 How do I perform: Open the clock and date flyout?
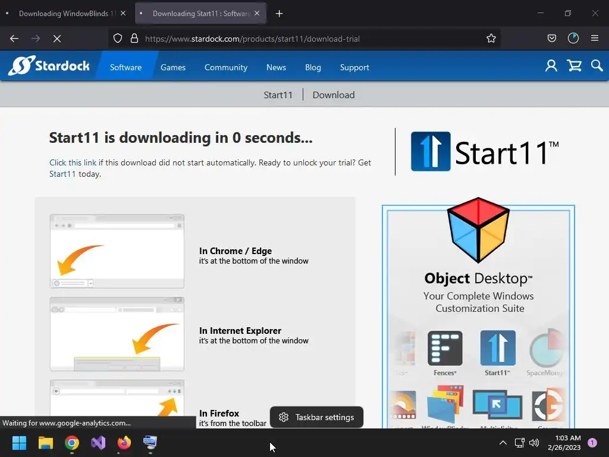tap(564, 443)
